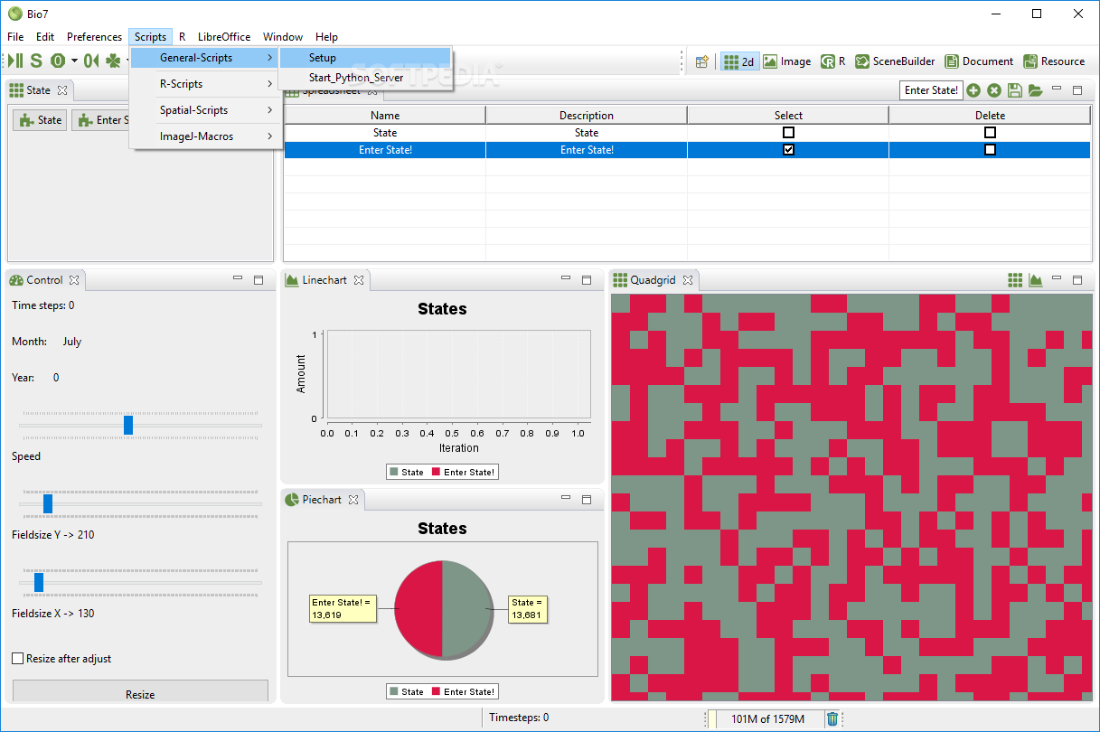Click the open folder icon in Spreadsheet toolbar
This screenshot has height=732, width=1100.
1035,90
